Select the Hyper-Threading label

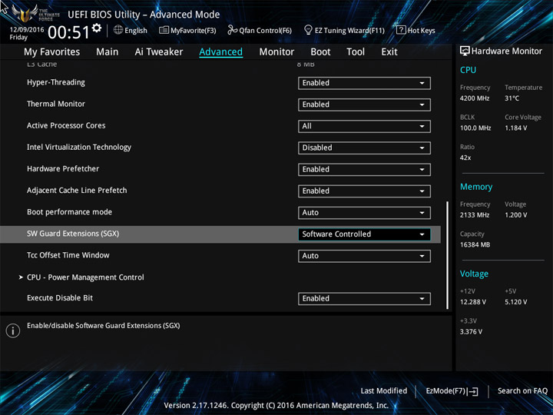pos(56,82)
